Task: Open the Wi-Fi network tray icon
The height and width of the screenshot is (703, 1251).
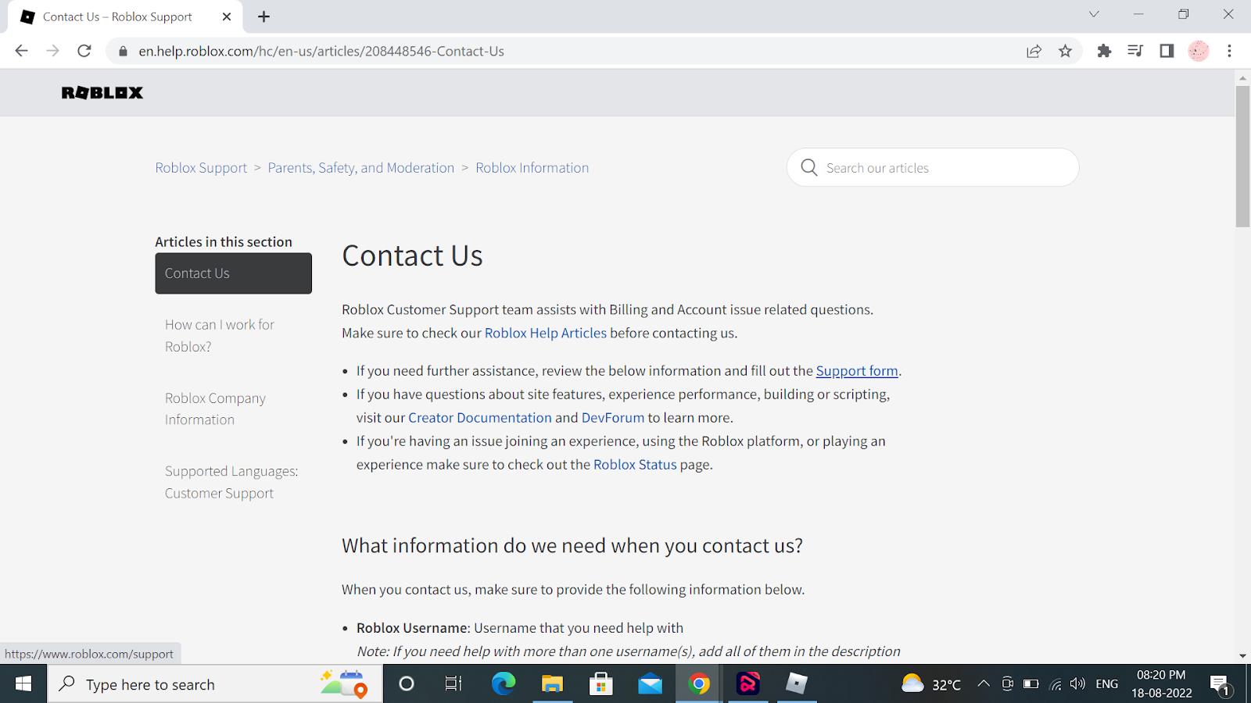Action: point(1056,684)
